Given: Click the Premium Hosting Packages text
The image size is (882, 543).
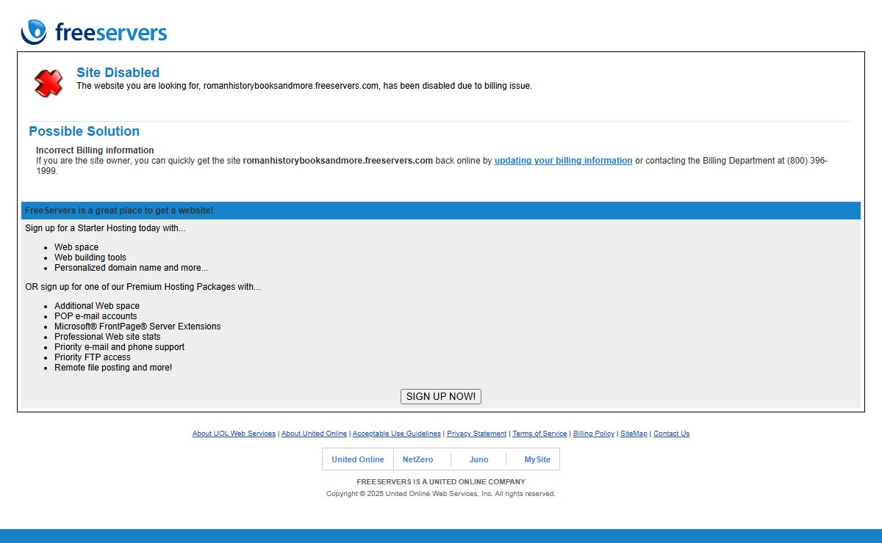Looking at the screenshot, I should (x=143, y=287).
